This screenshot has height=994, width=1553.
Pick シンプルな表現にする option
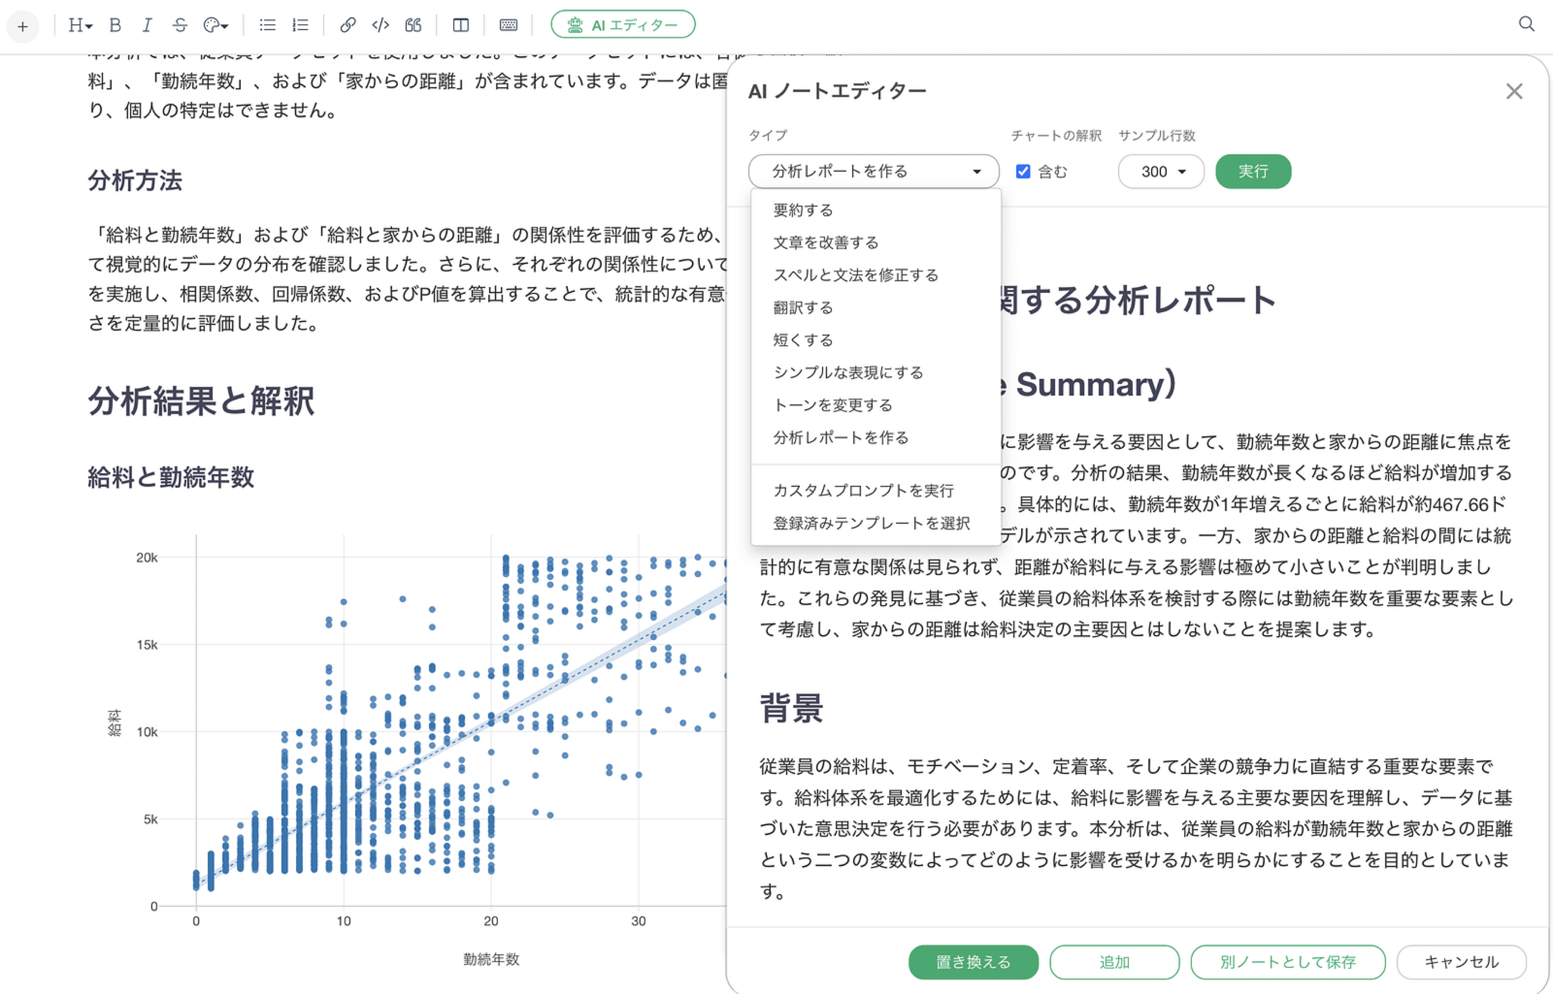[x=875, y=373]
